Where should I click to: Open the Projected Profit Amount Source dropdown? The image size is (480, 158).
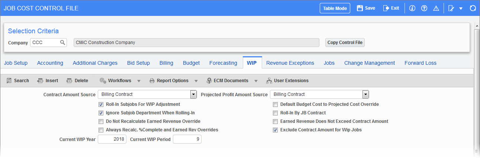(x=365, y=94)
